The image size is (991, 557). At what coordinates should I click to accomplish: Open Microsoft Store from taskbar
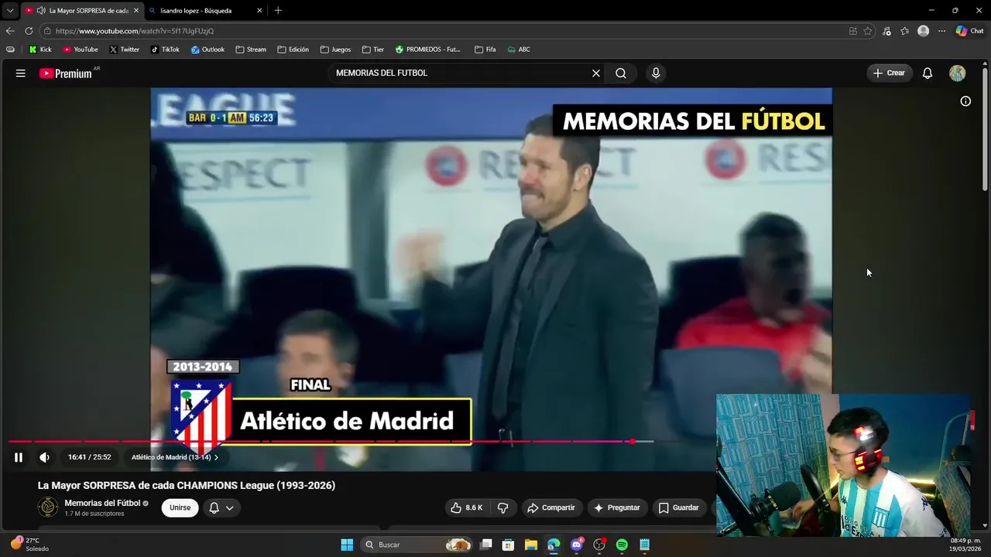[508, 545]
